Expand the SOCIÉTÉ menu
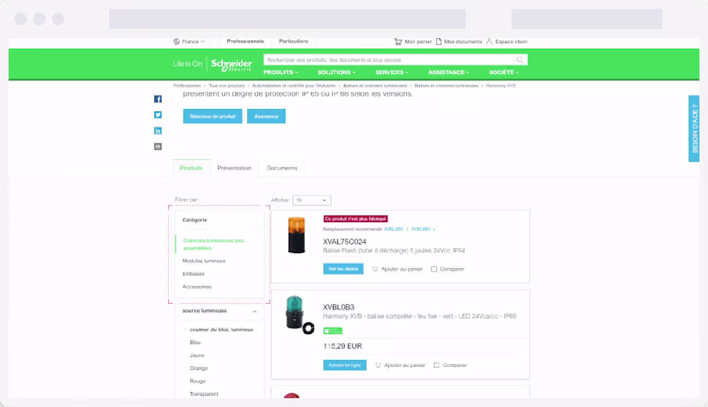The width and height of the screenshot is (708, 407). pyautogui.click(x=504, y=72)
